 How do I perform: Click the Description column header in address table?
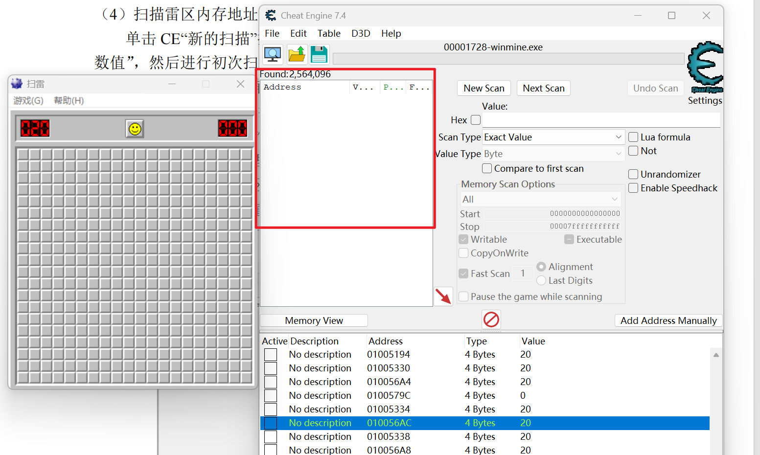[314, 341]
